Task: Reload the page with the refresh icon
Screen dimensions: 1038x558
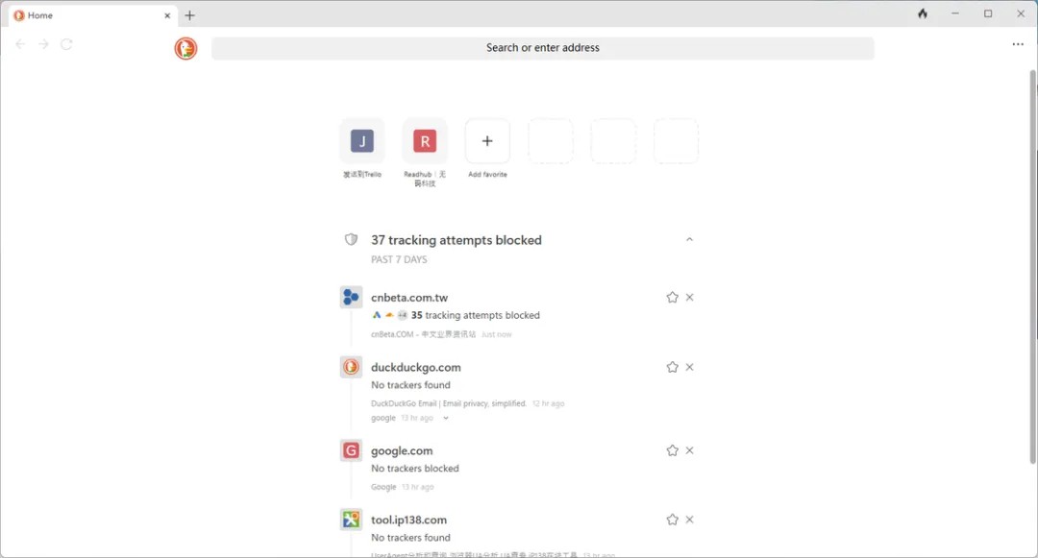Action: 66,44
